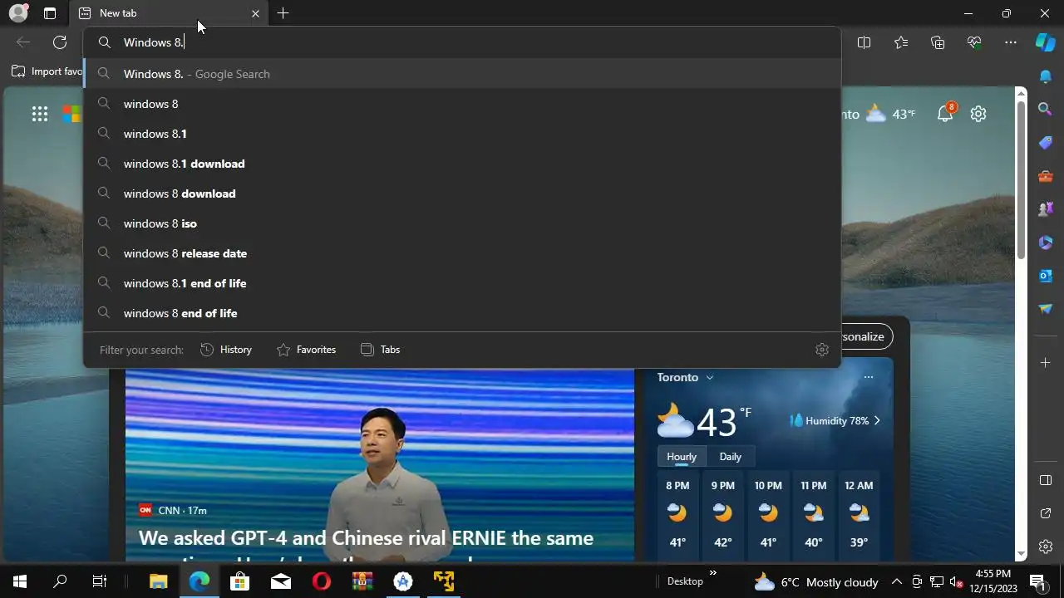Open a new tab with plus button
This screenshot has width=1064, height=598.
283,13
